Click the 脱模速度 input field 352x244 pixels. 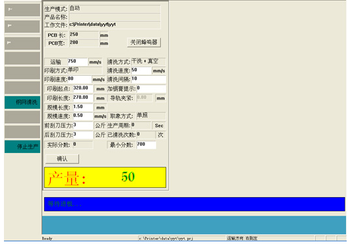(x=83, y=116)
